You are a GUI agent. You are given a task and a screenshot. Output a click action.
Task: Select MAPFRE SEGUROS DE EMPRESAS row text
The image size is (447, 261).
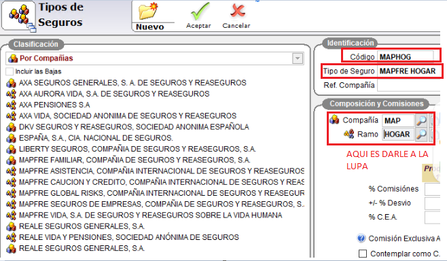[162, 204]
